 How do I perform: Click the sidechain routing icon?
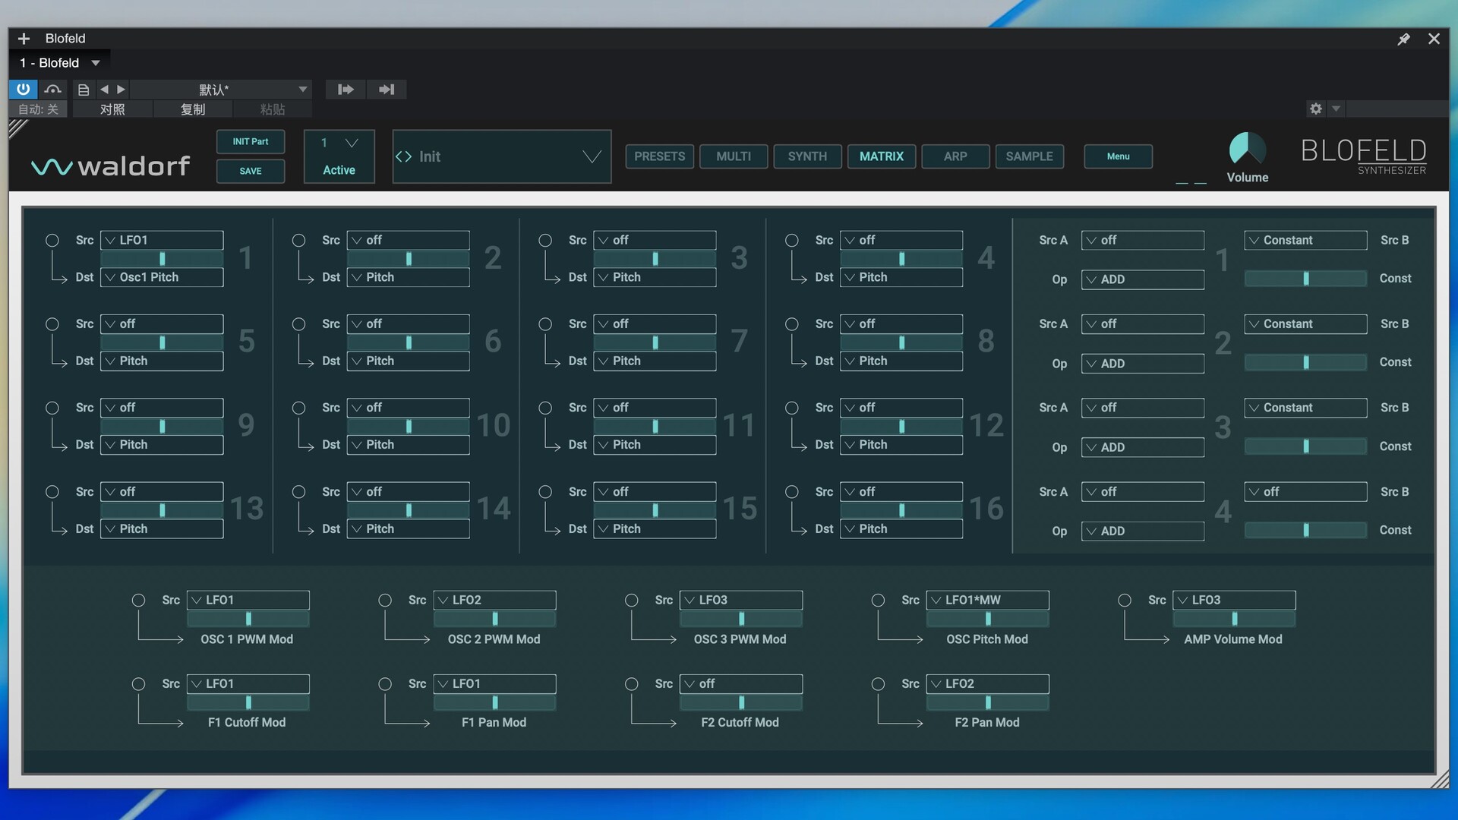[52, 90]
